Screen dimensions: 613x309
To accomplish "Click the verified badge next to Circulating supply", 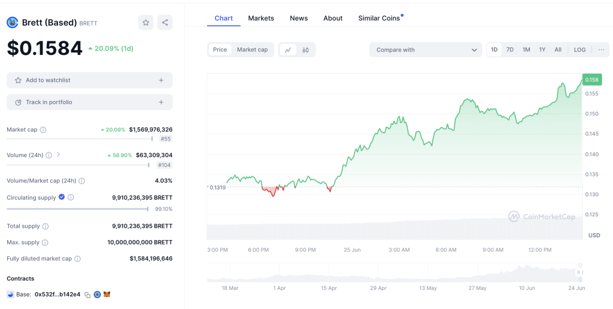I will click(62, 197).
